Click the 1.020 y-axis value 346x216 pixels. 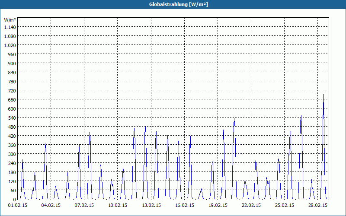click(10, 45)
